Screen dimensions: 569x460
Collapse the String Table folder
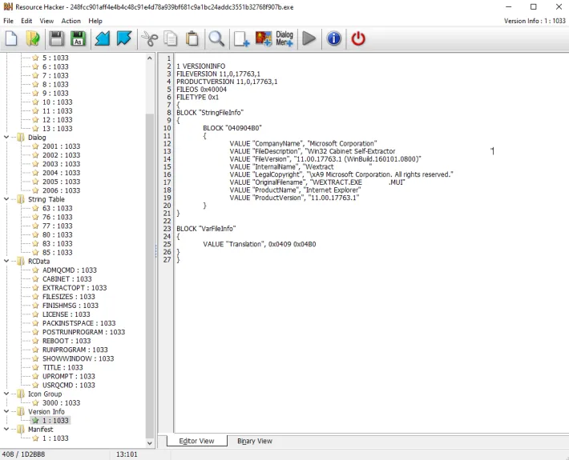[x=6, y=199]
